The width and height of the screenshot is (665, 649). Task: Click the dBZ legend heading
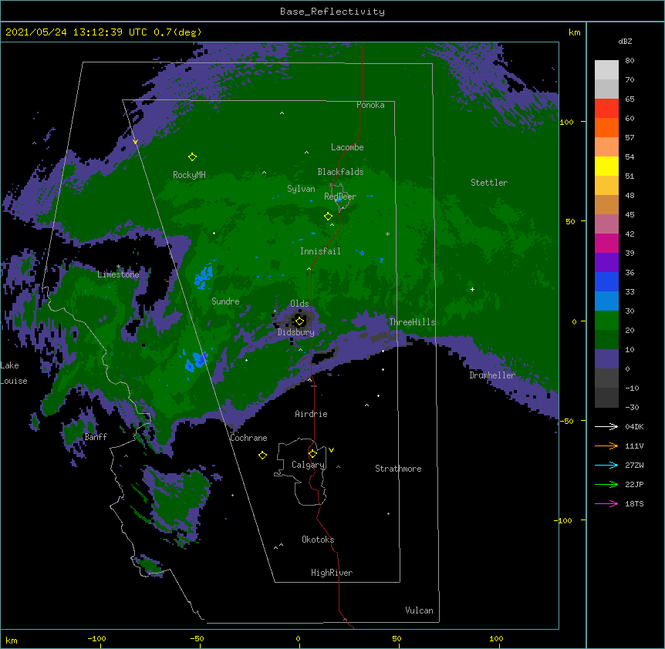(625, 41)
